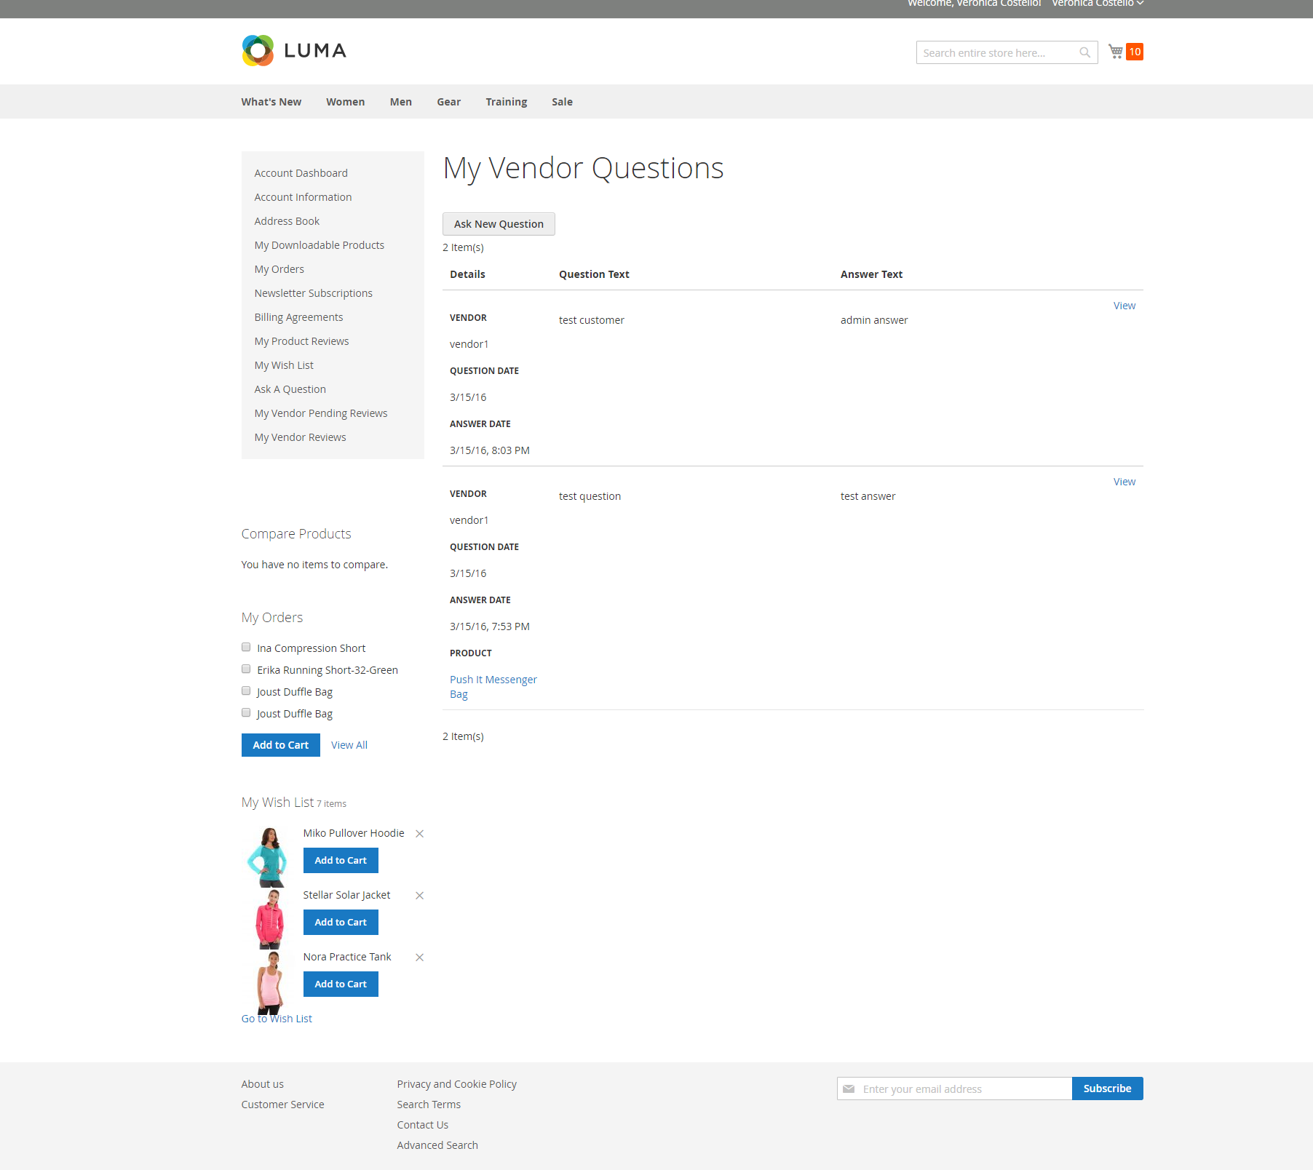Focus the store search field
The width and height of the screenshot is (1313, 1170).
pyautogui.click(x=1007, y=52)
